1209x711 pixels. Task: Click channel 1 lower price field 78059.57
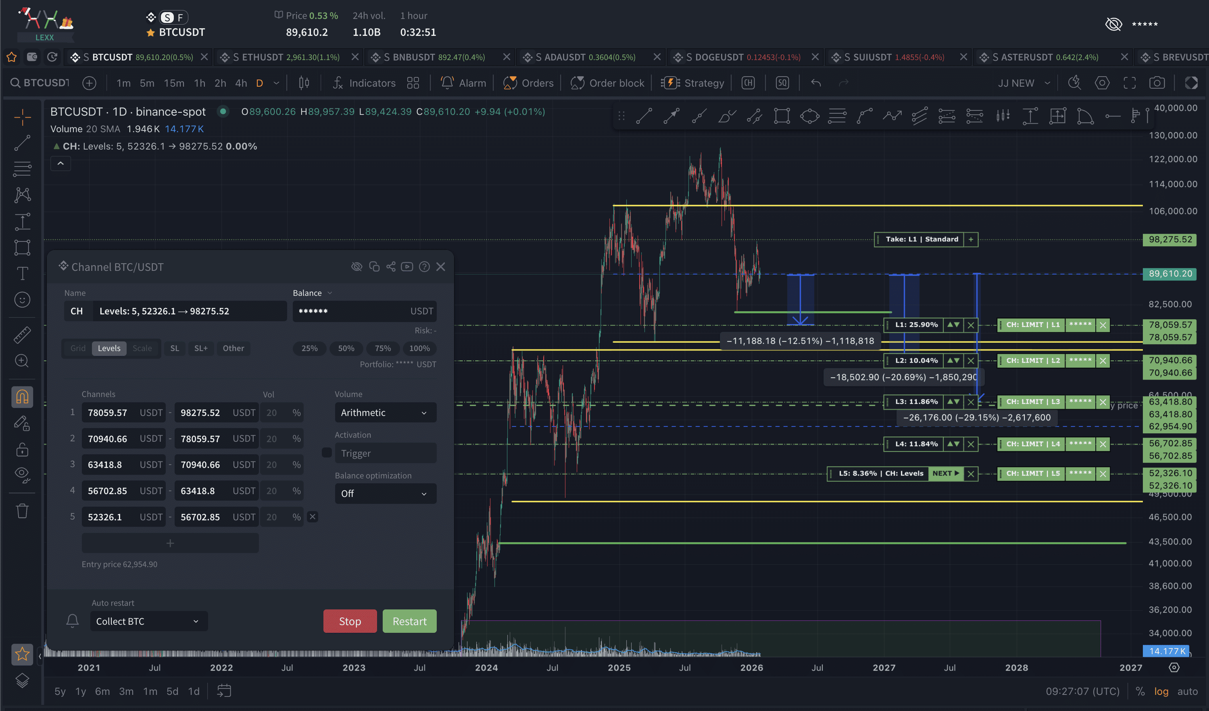coord(108,412)
